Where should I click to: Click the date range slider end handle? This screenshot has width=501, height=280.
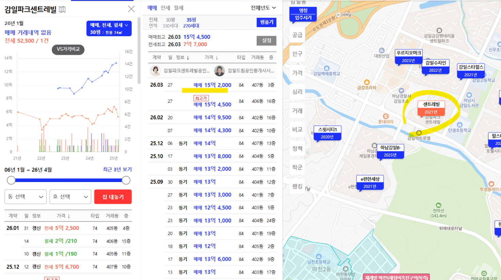click(126, 180)
